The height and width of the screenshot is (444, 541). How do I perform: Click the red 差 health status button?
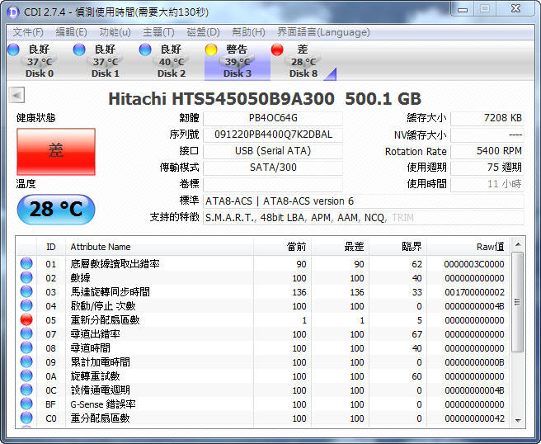tap(56, 152)
